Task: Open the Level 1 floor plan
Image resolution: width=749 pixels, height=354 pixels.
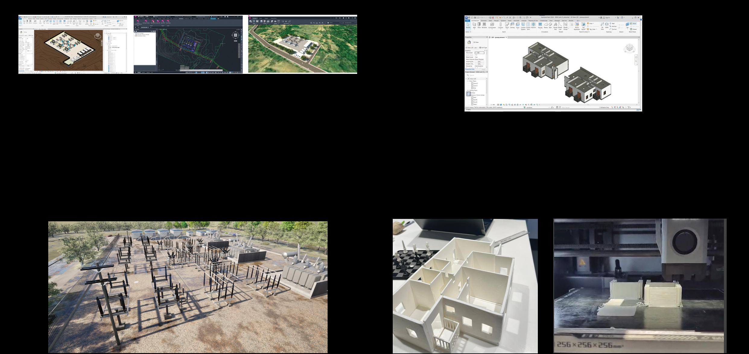Action: click(x=475, y=86)
